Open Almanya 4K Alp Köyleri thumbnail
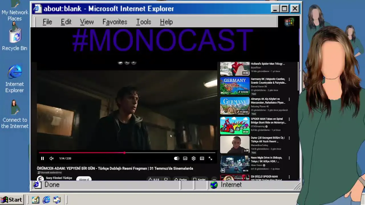 tap(235, 106)
